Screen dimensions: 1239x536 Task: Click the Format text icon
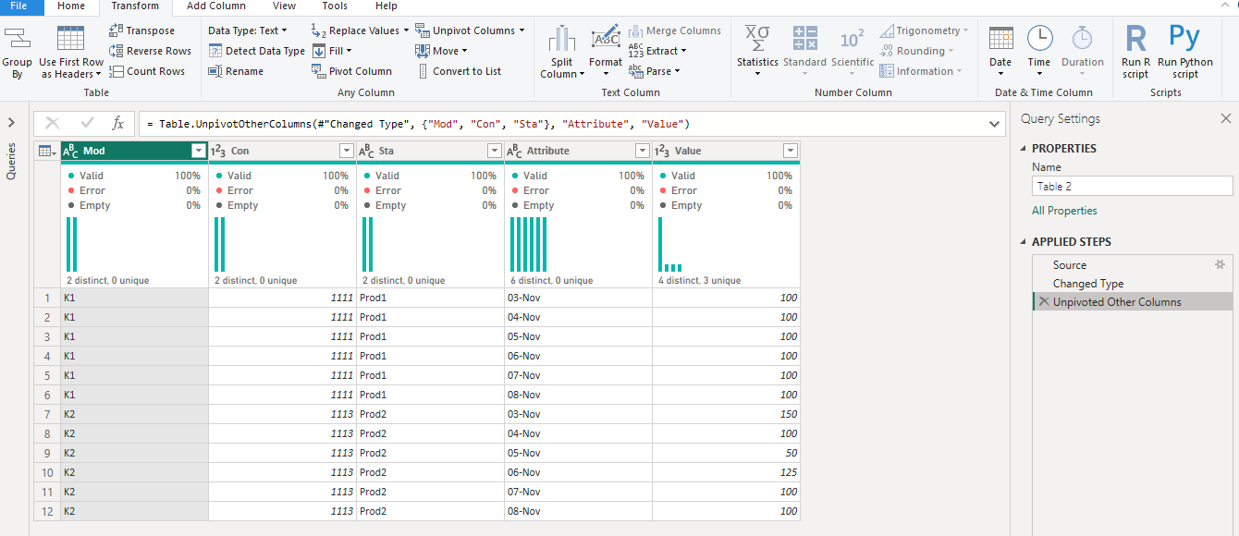click(x=606, y=39)
